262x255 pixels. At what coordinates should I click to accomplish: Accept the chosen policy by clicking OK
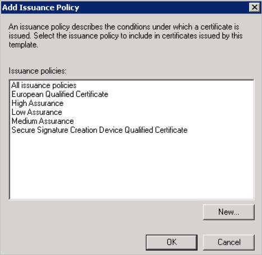point(172,242)
